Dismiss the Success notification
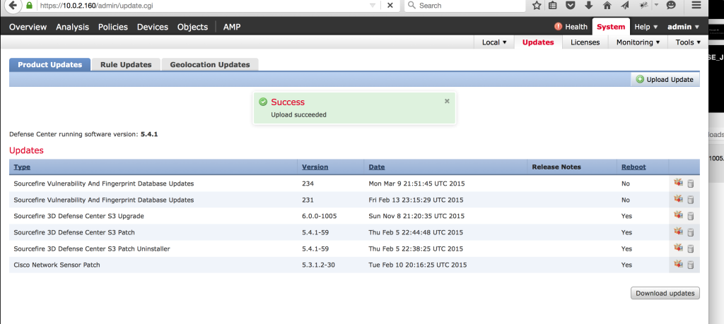The width and height of the screenshot is (724, 324). click(447, 101)
